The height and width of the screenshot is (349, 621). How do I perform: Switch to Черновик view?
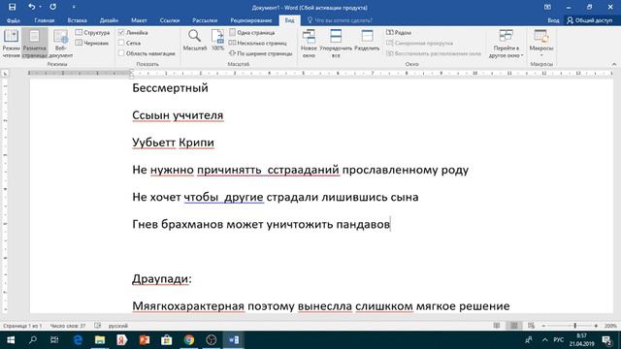pyautogui.click(x=92, y=43)
